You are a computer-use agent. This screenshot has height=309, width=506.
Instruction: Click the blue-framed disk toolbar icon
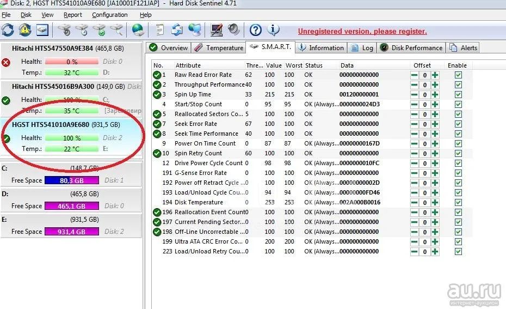tap(42, 30)
